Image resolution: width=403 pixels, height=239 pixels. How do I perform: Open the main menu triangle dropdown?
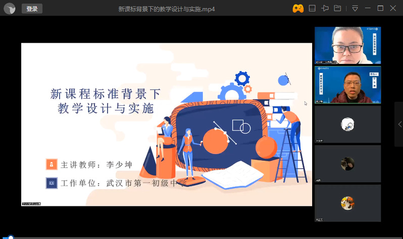tap(355, 8)
